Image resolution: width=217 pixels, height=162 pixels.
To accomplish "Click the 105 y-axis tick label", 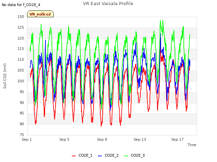I will [x=21, y=70].
